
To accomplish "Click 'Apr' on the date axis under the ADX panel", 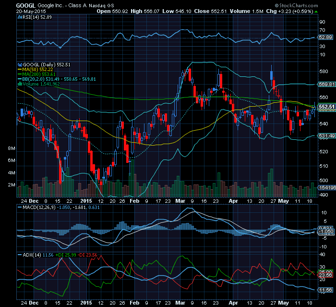I will (233, 303).
